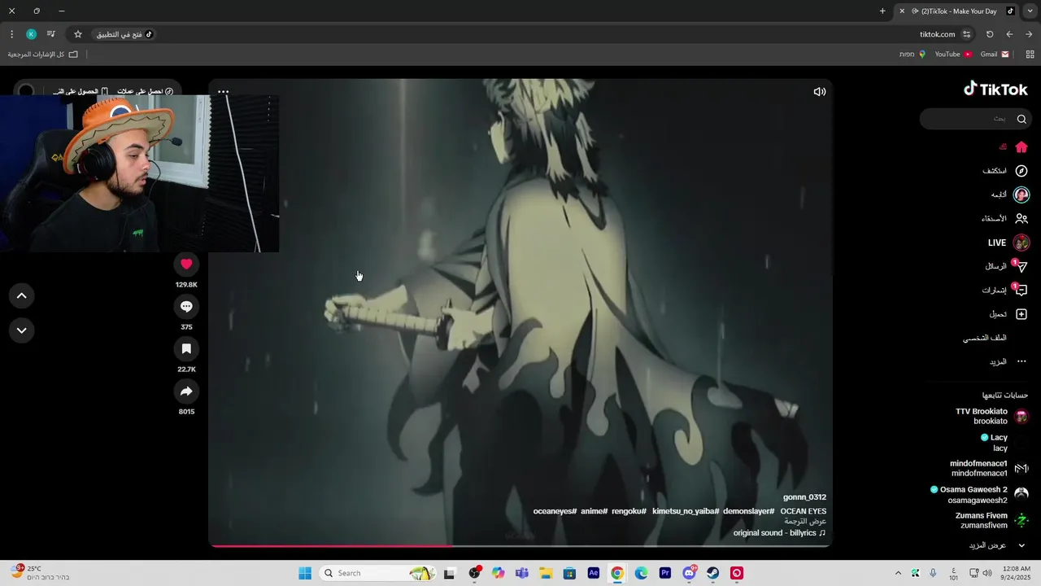Open the LIVE sidebar tab
The width and height of the screenshot is (1041, 586).
[1008, 243]
